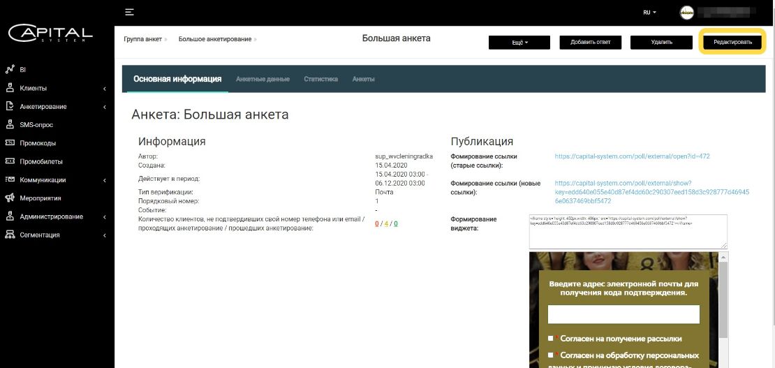This screenshot has width=775, height=368.
Task: Click the yellow 4 in-progress clients count
Action: click(x=386, y=223)
